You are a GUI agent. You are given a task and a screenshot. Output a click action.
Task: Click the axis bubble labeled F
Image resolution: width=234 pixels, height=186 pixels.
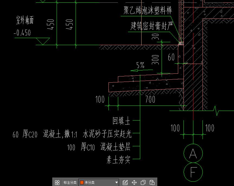[193, 172]
